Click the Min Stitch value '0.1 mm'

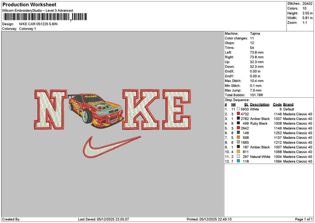pyautogui.click(x=256, y=86)
